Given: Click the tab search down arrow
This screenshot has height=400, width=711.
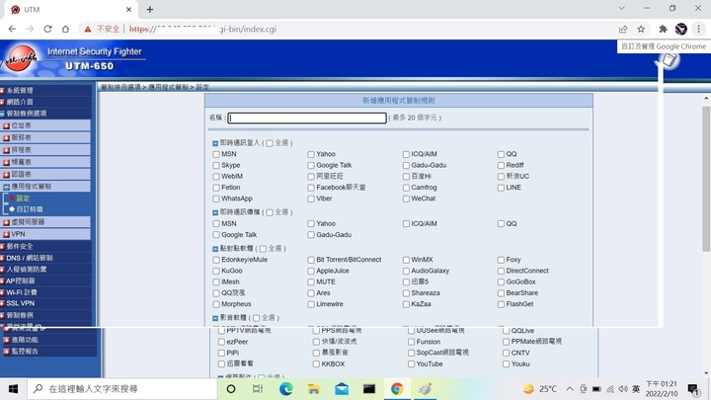Looking at the screenshot, I should tap(621, 8).
